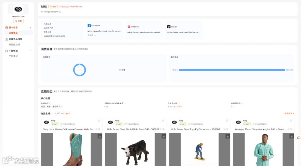The image size is (301, 166).
Task: Click the 收藏 favorite button
Action: (18, 21)
